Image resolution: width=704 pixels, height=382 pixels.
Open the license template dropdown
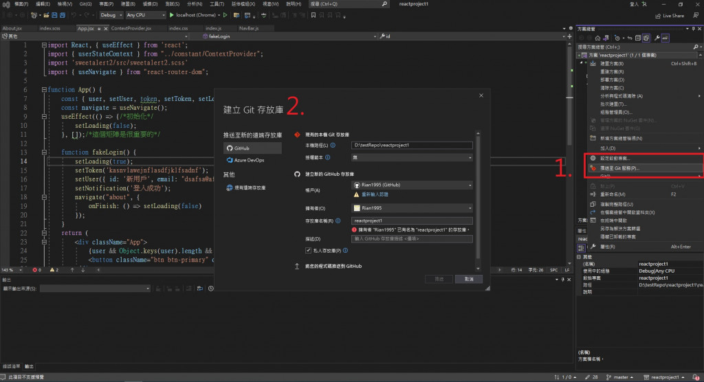coord(412,157)
